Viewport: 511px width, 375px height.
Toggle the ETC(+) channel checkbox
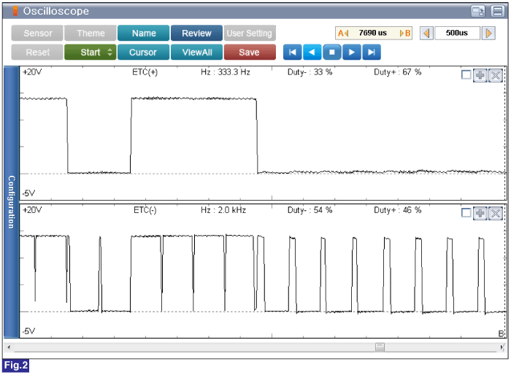point(466,75)
